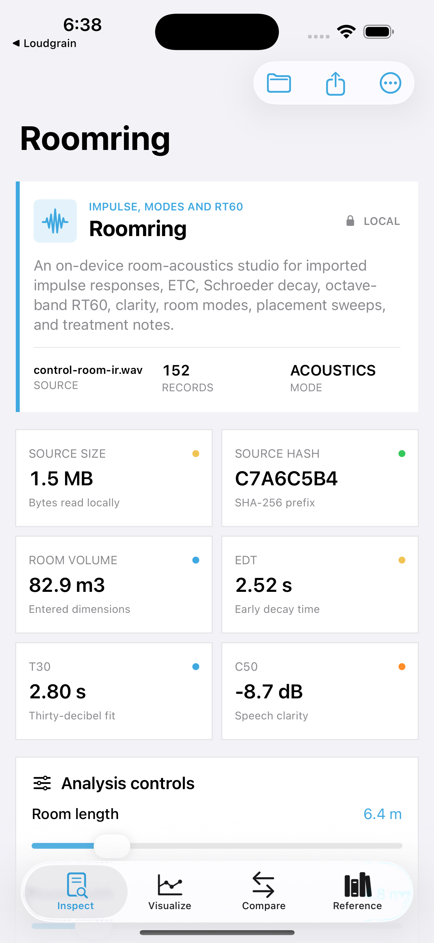Open the folder import icon
Screen dimensions: 434x943
click(279, 83)
